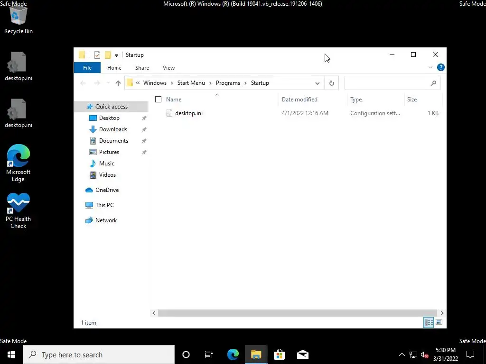Screen dimensions: 486x364
Task: Open Explorer Help icon
Action: [x=440, y=67]
